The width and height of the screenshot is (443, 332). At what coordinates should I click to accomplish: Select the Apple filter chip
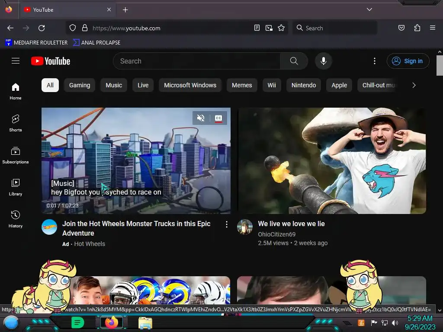[339, 85]
